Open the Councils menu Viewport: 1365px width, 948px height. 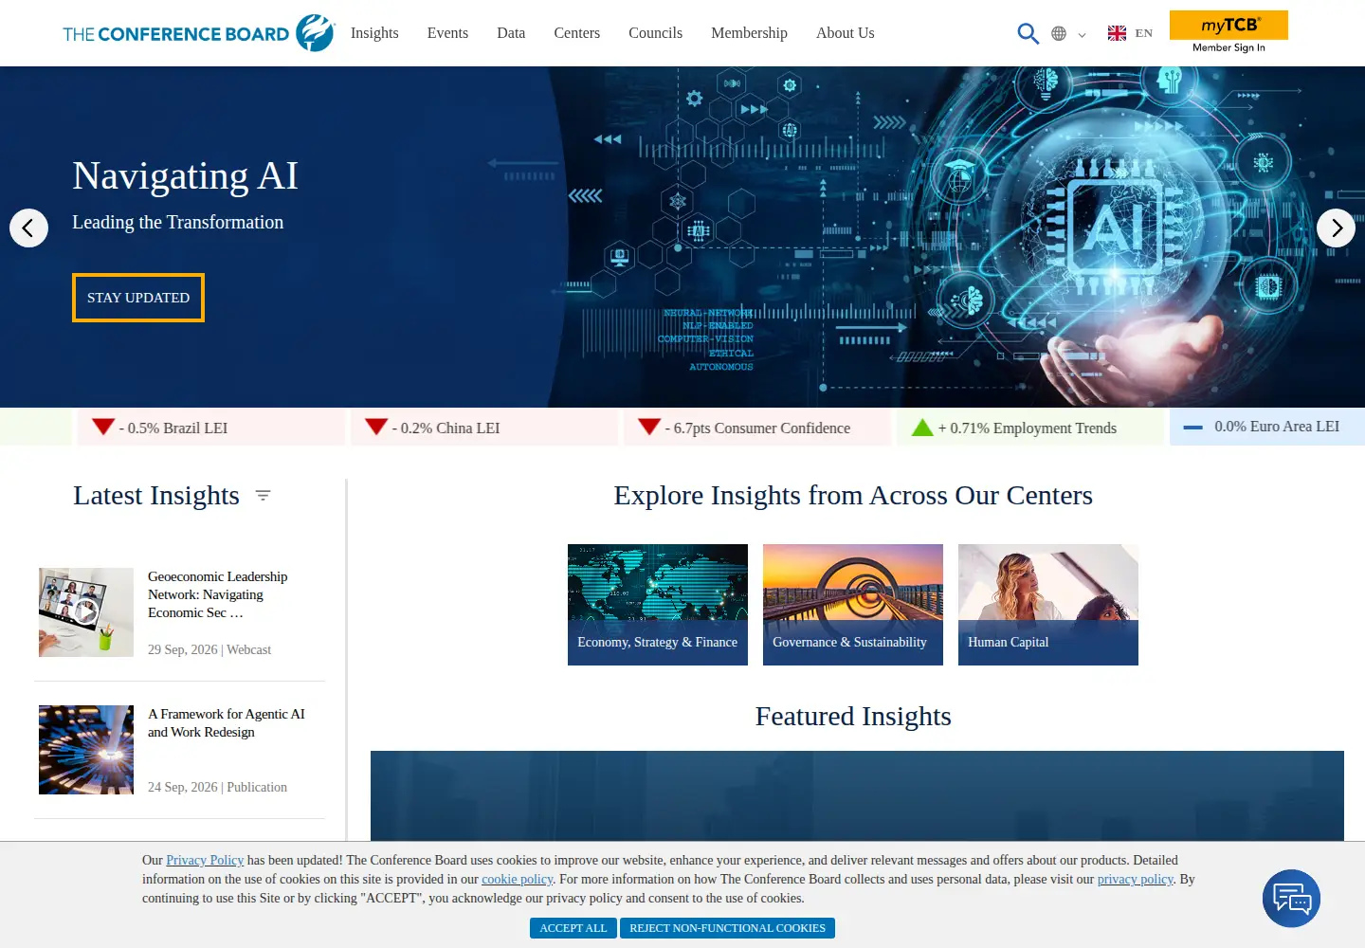655,33
